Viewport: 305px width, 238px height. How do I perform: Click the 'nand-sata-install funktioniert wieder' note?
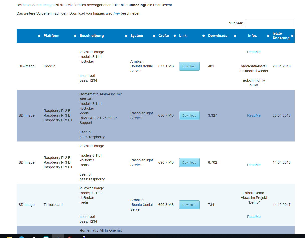(x=254, y=69)
